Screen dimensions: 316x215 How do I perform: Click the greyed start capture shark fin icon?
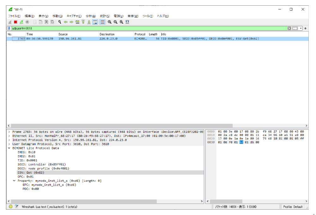click(10, 22)
